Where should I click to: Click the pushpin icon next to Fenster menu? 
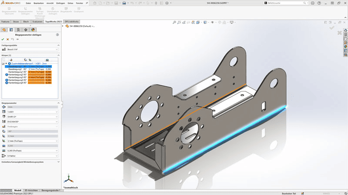(x=87, y=3)
